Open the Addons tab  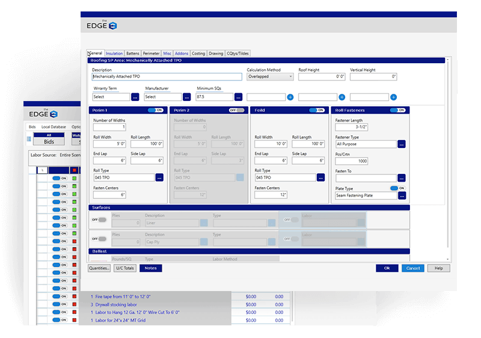182,54
